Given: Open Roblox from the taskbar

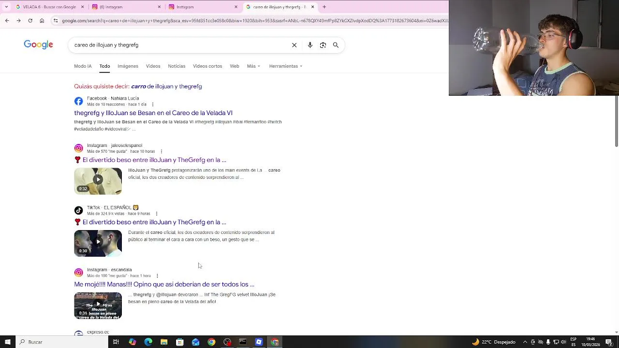Looking at the screenshot, I should click(259, 342).
